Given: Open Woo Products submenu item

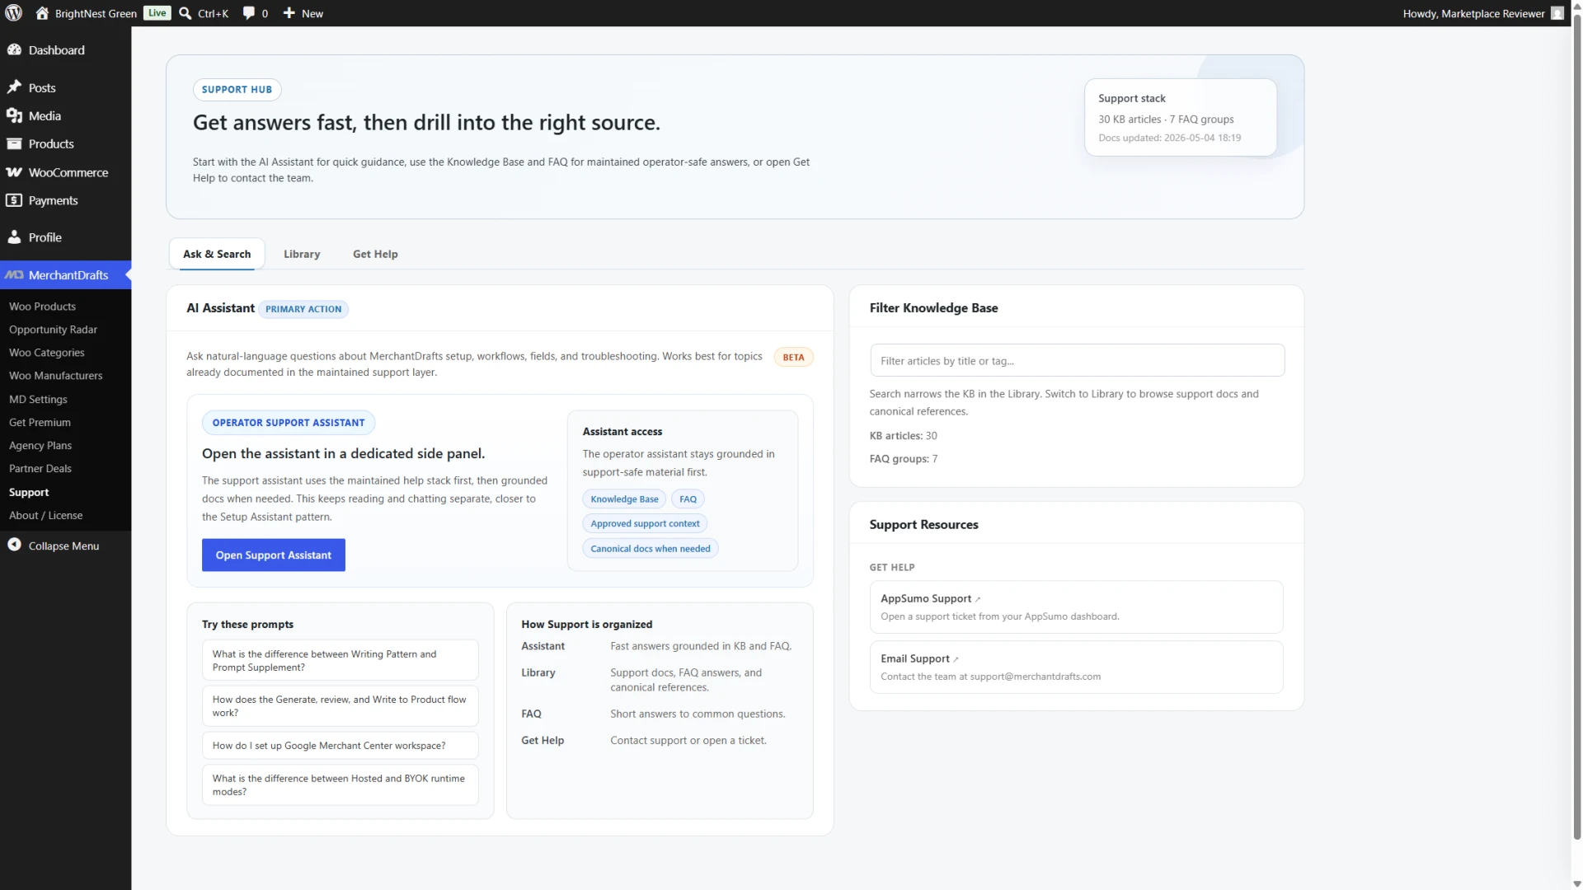Looking at the screenshot, I should [42, 306].
